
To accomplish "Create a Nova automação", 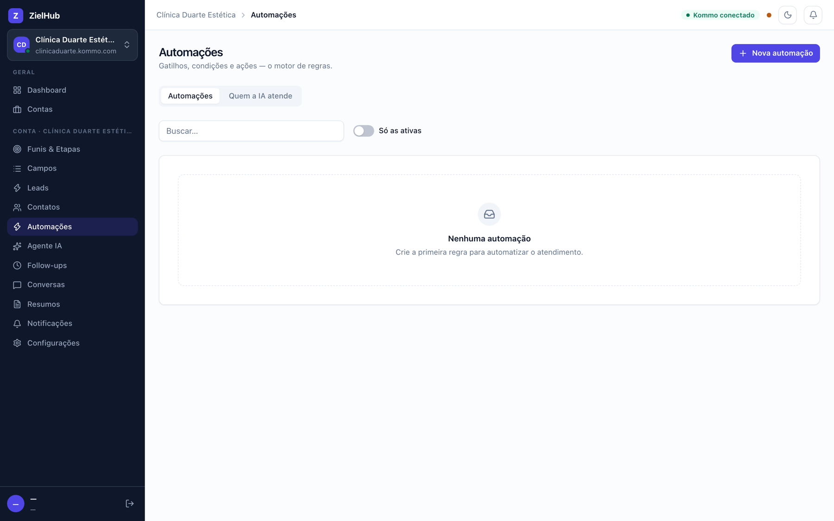I will pyautogui.click(x=776, y=53).
